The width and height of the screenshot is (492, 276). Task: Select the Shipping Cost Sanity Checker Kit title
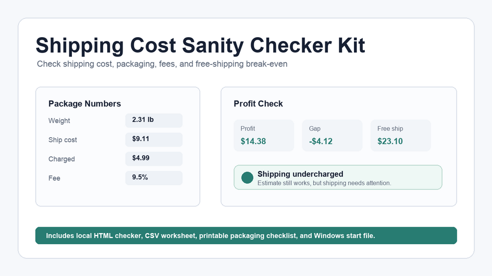pyautogui.click(x=200, y=45)
